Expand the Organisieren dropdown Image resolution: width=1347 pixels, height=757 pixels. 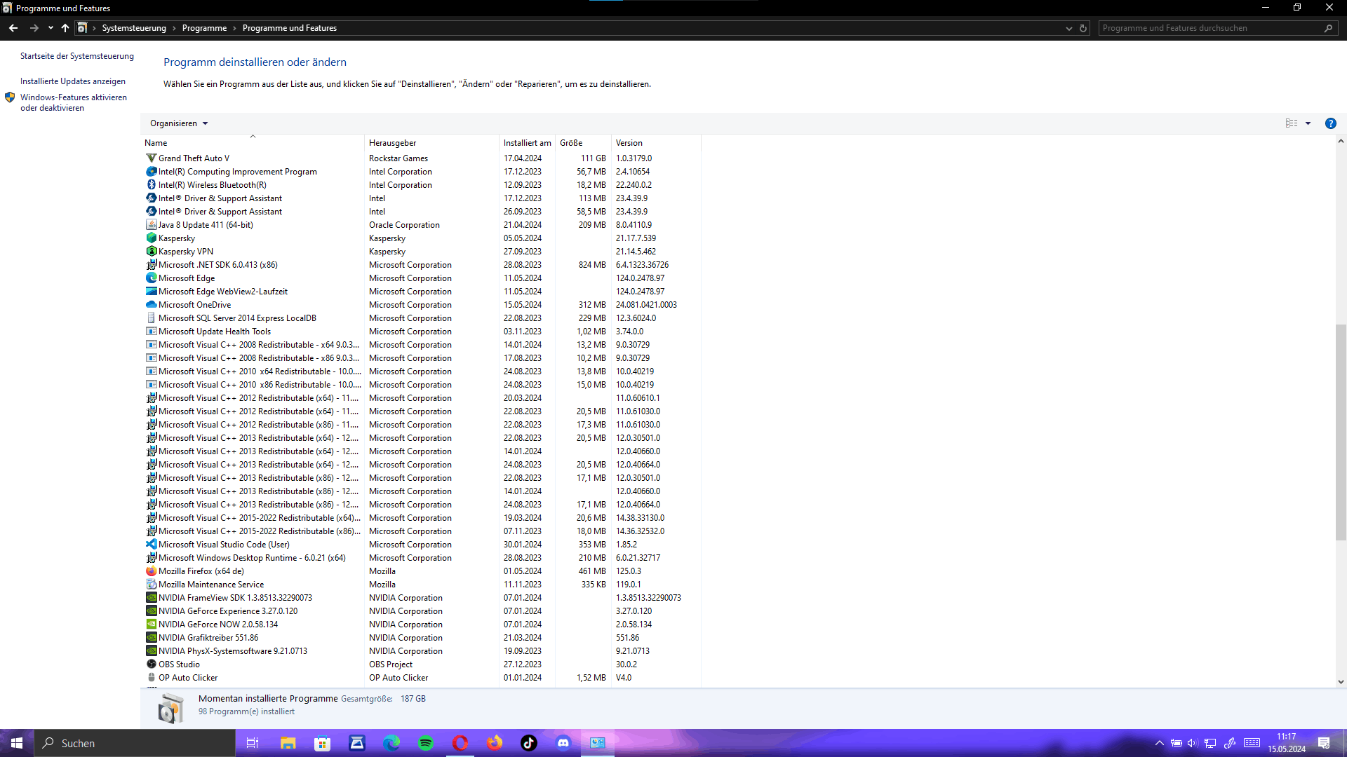tap(179, 123)
